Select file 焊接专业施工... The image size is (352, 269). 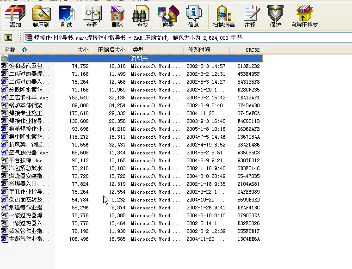[29, 113]
